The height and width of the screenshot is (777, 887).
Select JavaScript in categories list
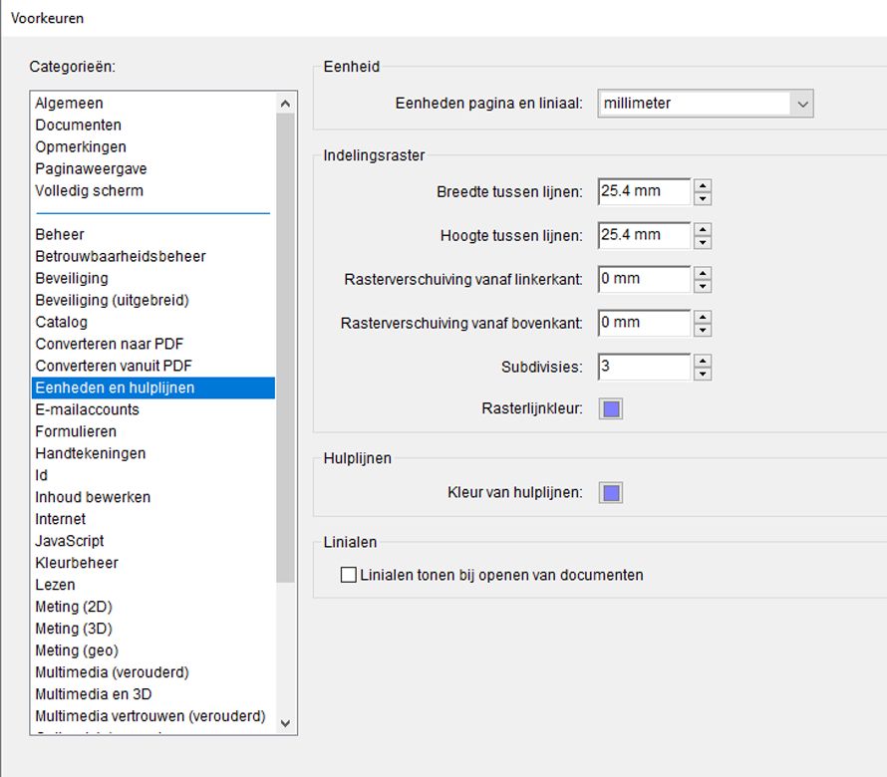(70, 541)
